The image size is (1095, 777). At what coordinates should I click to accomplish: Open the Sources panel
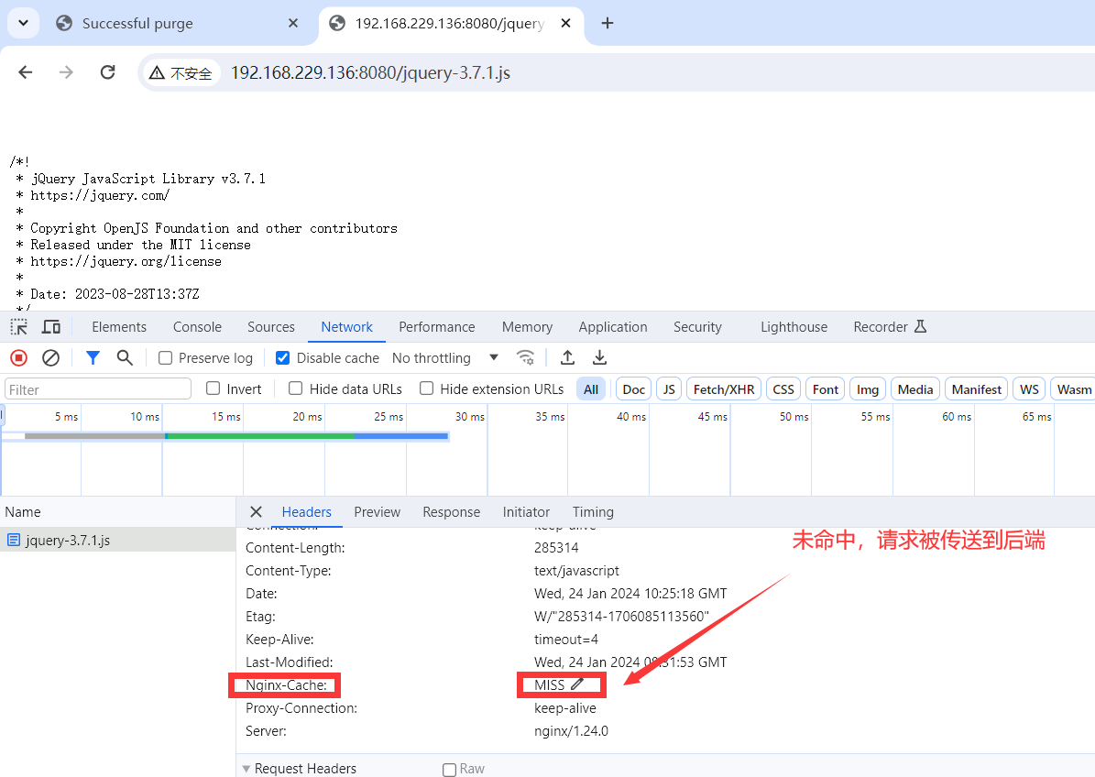(271, 327)
